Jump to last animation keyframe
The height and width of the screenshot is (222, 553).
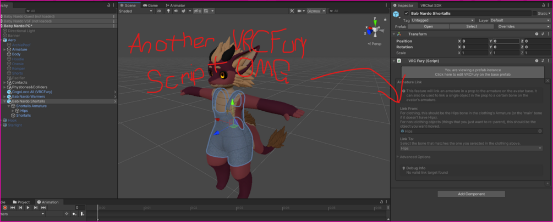click(43, 208)
